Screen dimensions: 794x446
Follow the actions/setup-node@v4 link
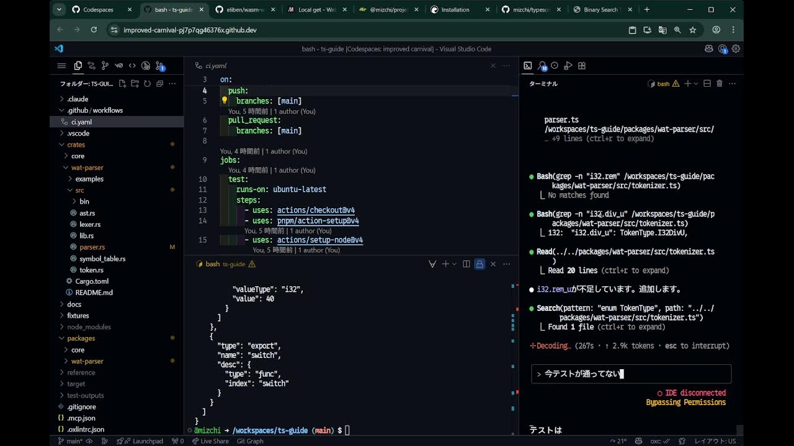pos(320,240)
